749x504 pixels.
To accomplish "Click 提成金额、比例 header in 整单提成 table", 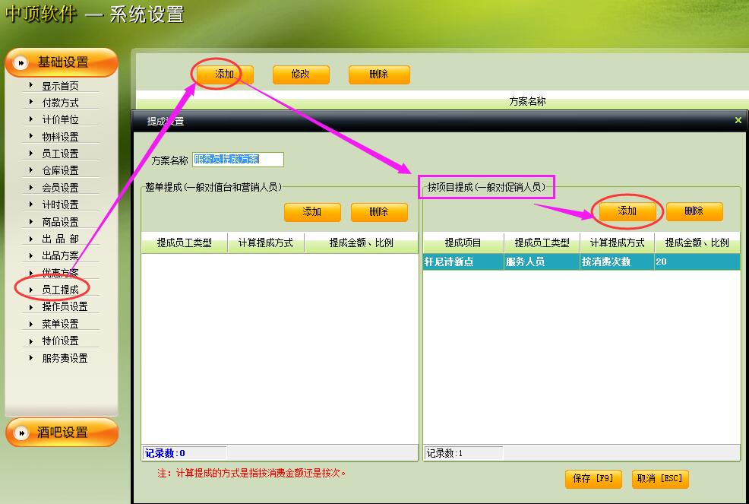I will 362,243.
